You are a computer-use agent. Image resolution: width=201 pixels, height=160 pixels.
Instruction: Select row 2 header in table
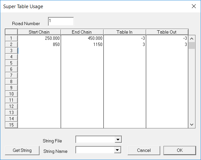(11, 44)
